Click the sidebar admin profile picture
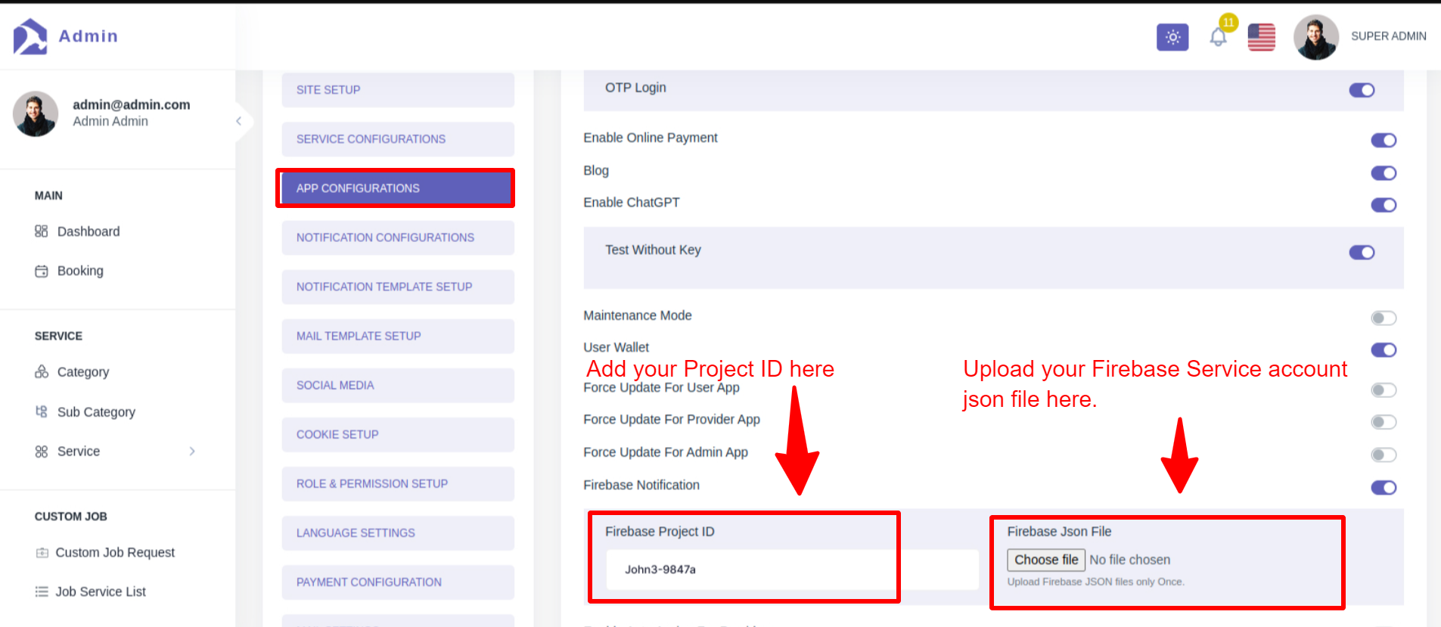The height and width of the screenshot is (627, 1441). (36, 114)
